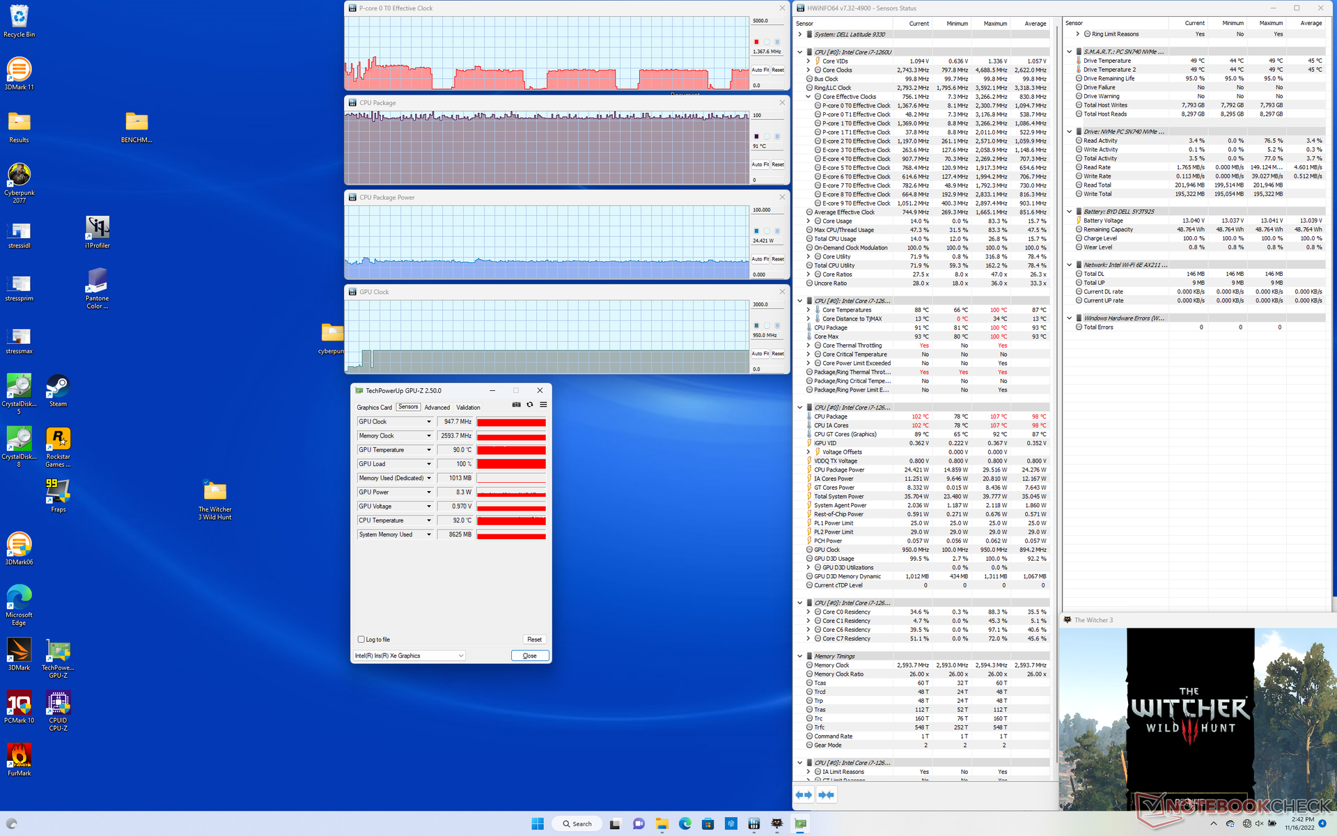Select the Fraps desktop icon
The width and height of the screenshot is (1337, 836).
click(58, 496)
